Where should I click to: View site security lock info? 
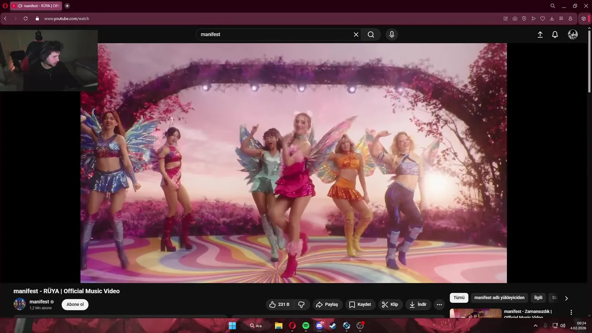37,18
